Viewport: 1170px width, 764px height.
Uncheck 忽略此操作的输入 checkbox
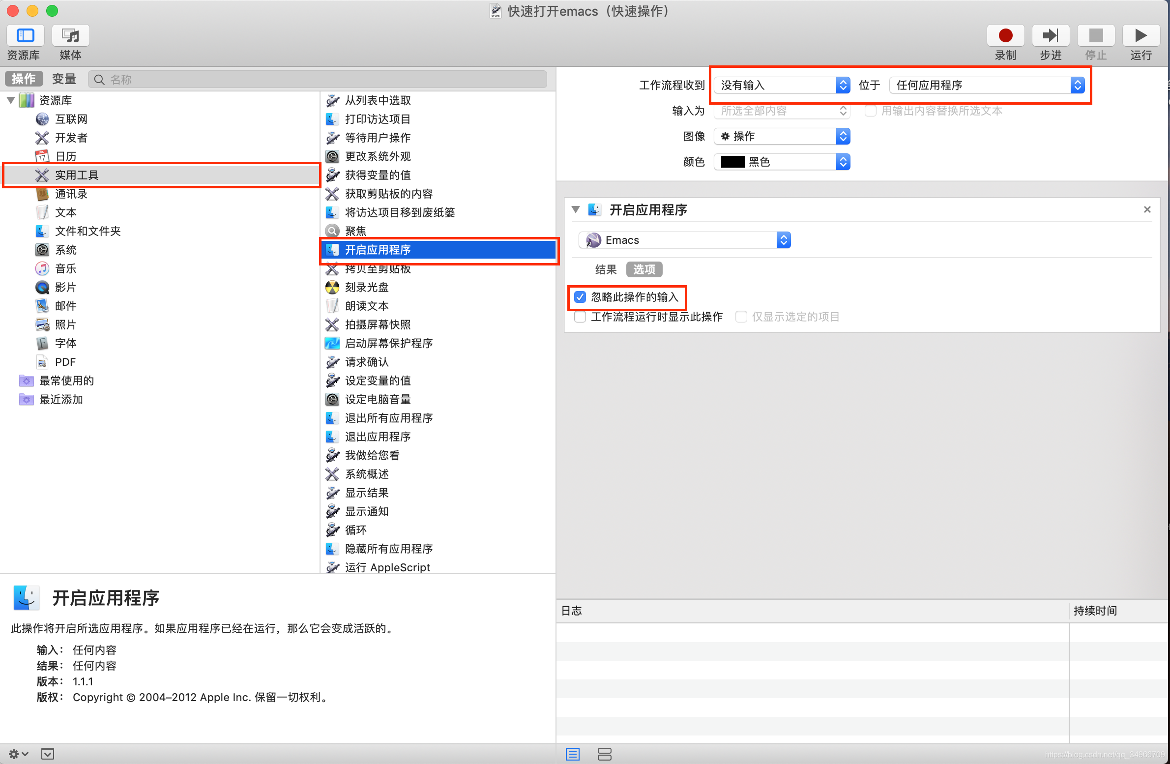(580, 297)
